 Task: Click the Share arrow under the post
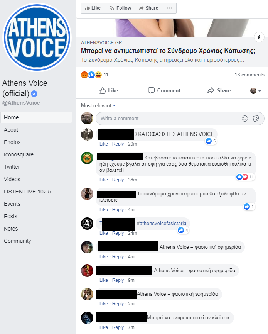pyautogui.click(x=219, y=90)
